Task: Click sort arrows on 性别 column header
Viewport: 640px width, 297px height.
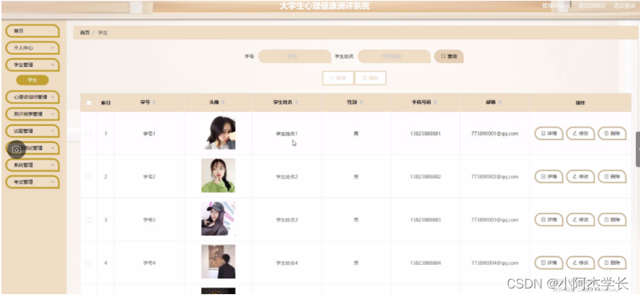Action: click(x=361, y=103)
